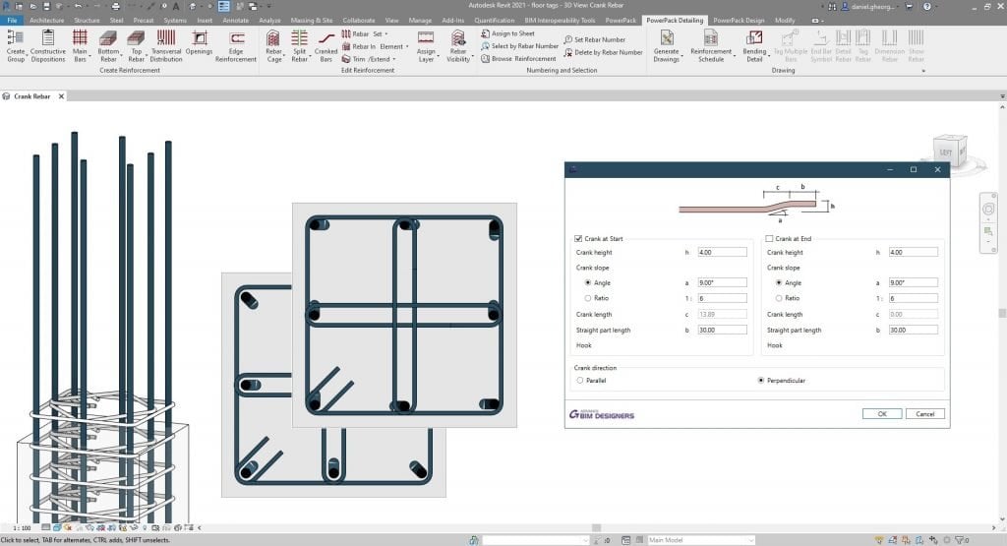Select Angle slope under Crank at End
Screen dimensions: 1007x546
tap(779, 282)
